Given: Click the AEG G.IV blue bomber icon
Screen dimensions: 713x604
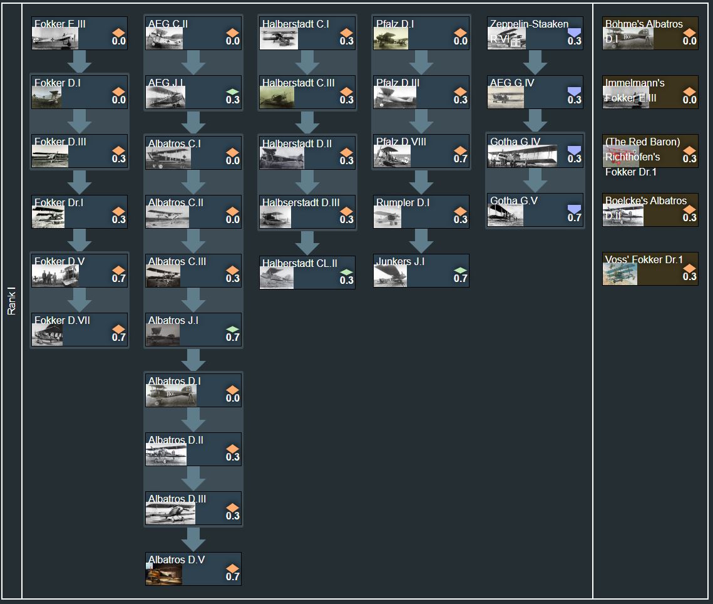Looking at the screenshot, I should click(574, 91).
